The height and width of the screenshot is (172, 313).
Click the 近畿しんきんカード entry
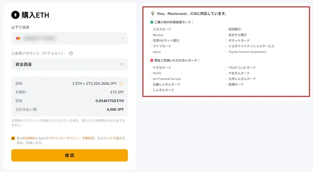pos(167,84)
